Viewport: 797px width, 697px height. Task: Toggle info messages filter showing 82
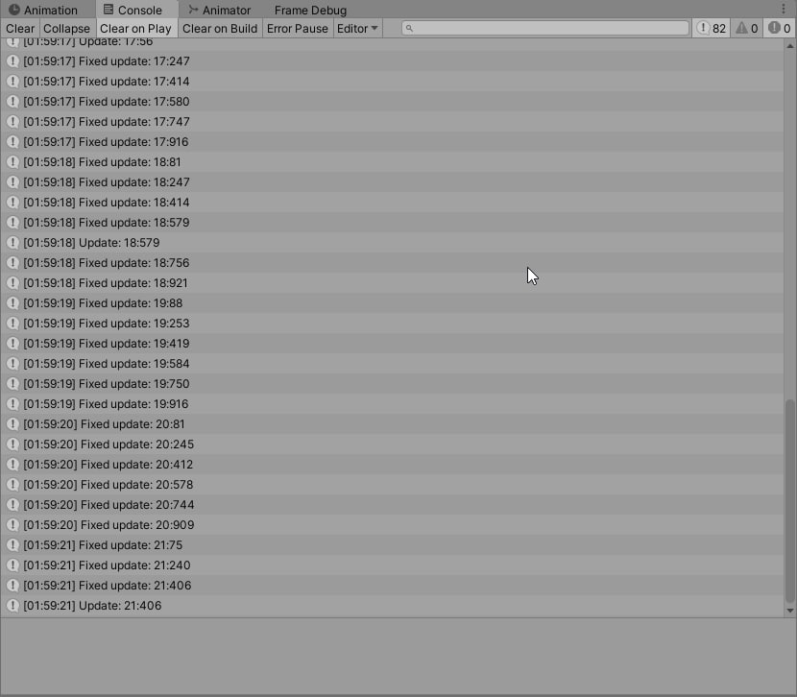[x=712, y=29]
